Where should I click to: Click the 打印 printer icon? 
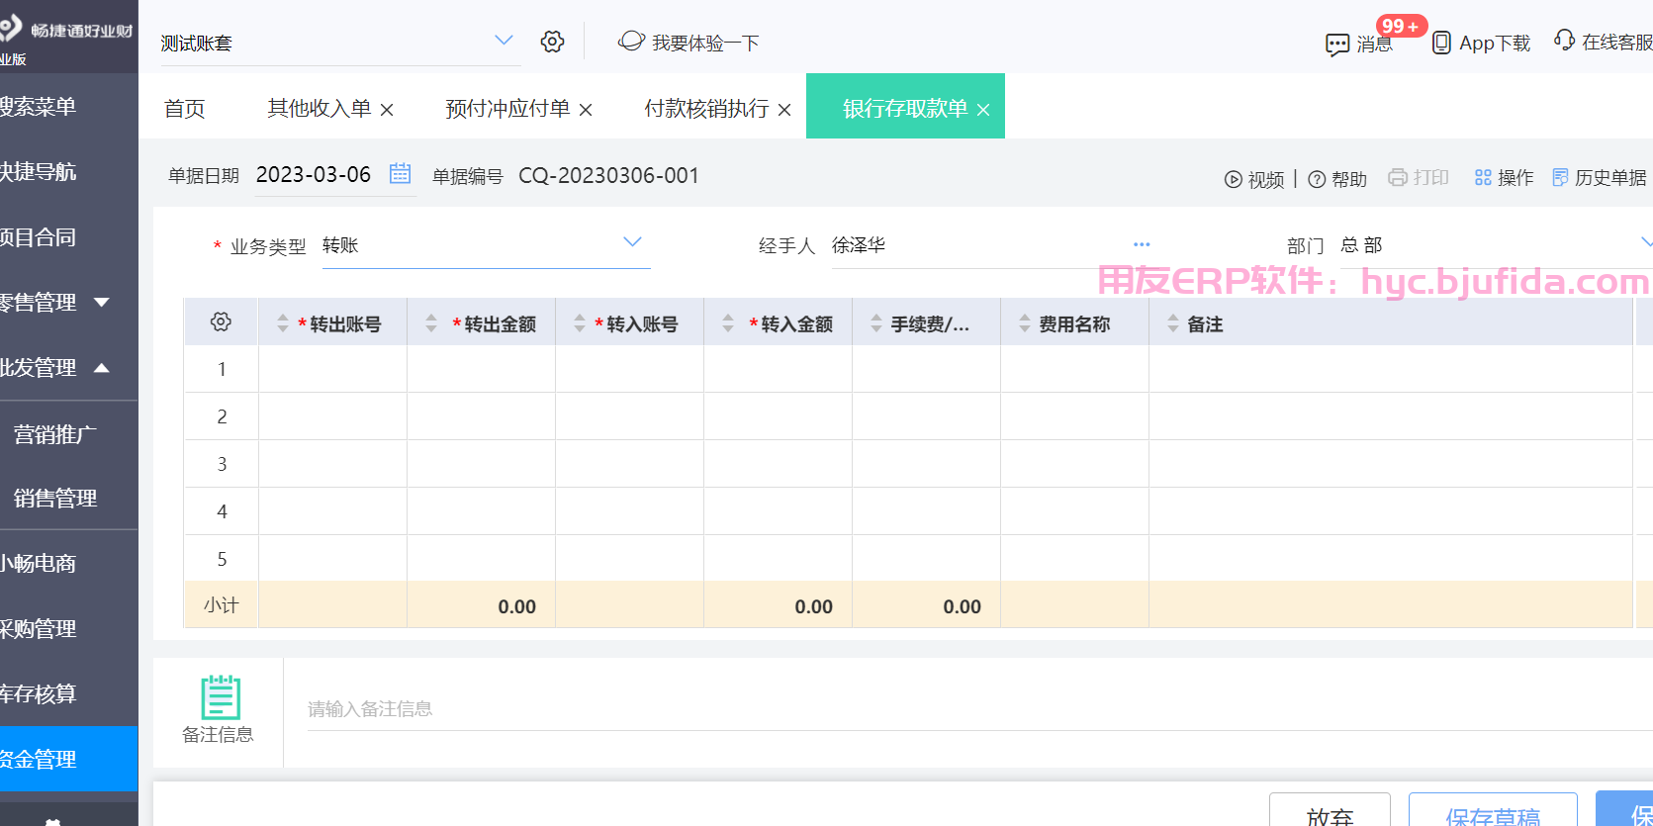pos(1398,177)
